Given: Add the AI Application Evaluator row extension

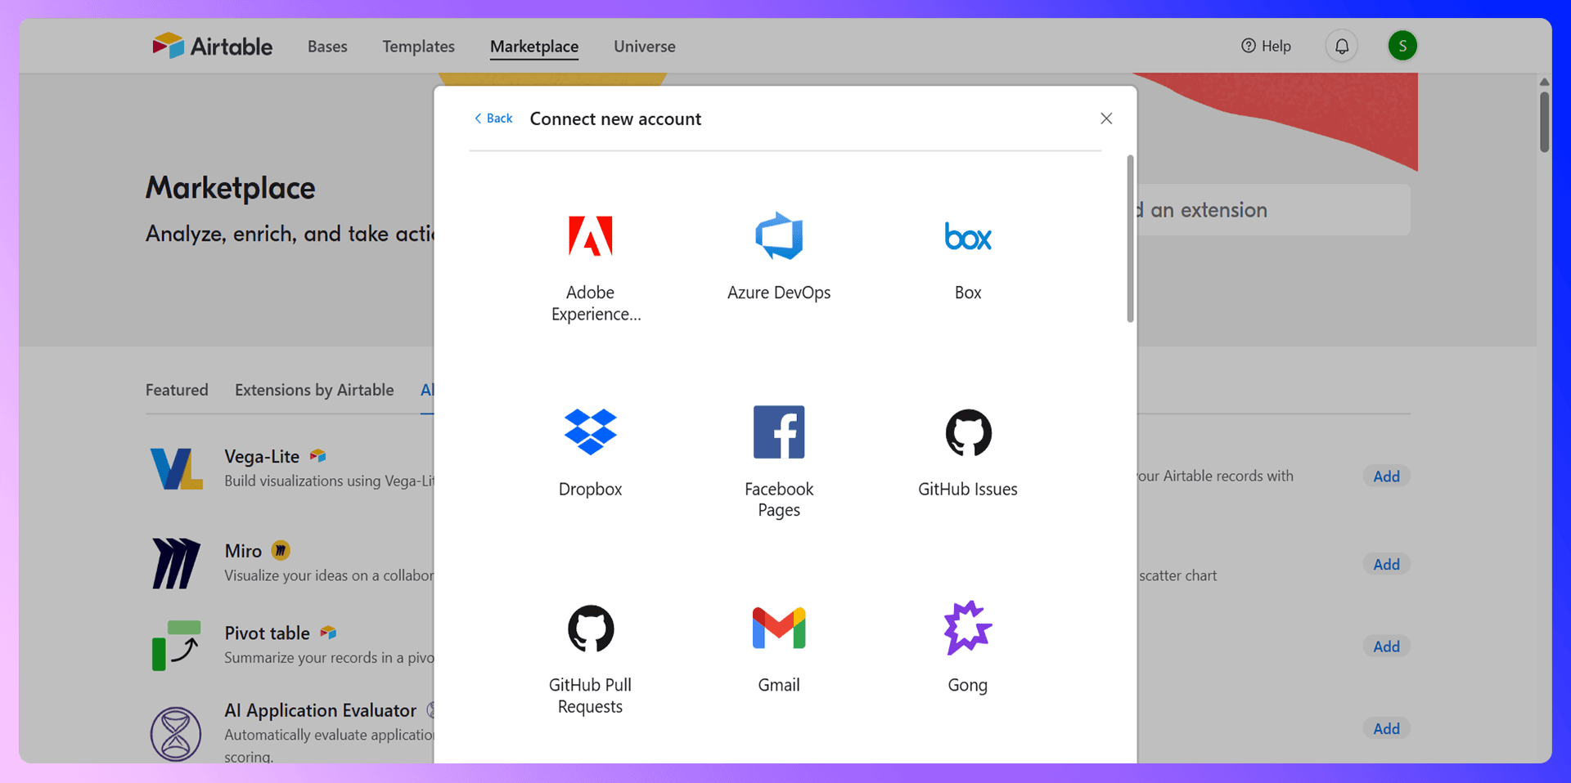Looking at the screenshot, I should tap(1386, 729).
